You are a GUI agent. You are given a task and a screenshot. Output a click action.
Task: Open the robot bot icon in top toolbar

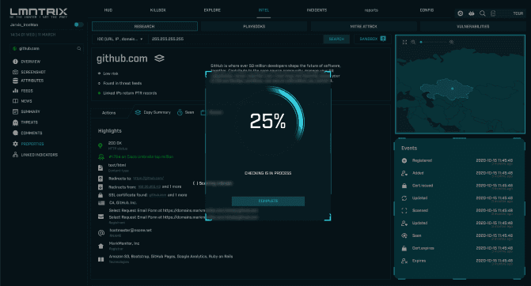pyautogui.click(x=472, y=13)
